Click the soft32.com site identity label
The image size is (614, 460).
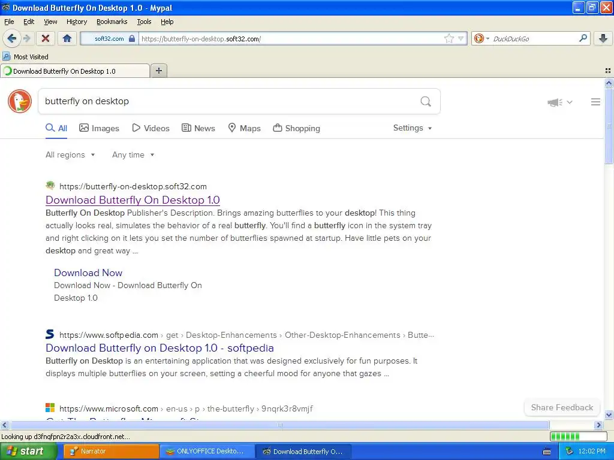click(x=109, y=39)
